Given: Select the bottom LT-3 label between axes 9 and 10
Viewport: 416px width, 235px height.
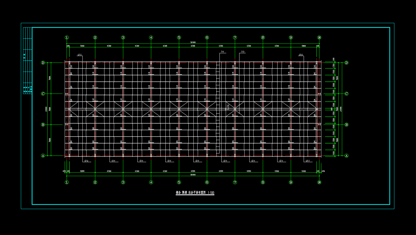Looking at the screenshot, I should tap(308, 161).
